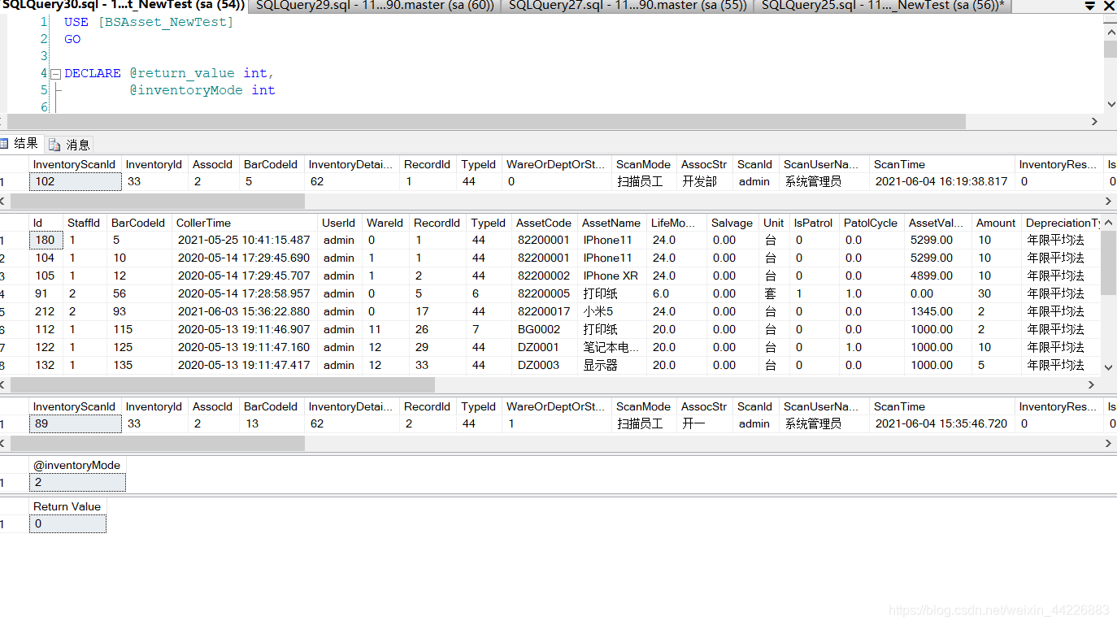Select the Return Value cell 0
This screenshot has height=625, width=1117.
point(68,523)
